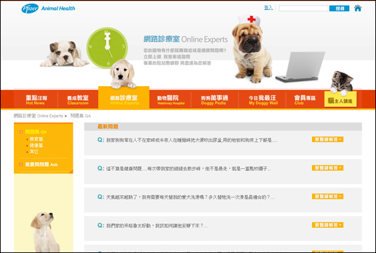Click 獸醫師解答 for the 天氣越來越熱了 question

(327, 196)
